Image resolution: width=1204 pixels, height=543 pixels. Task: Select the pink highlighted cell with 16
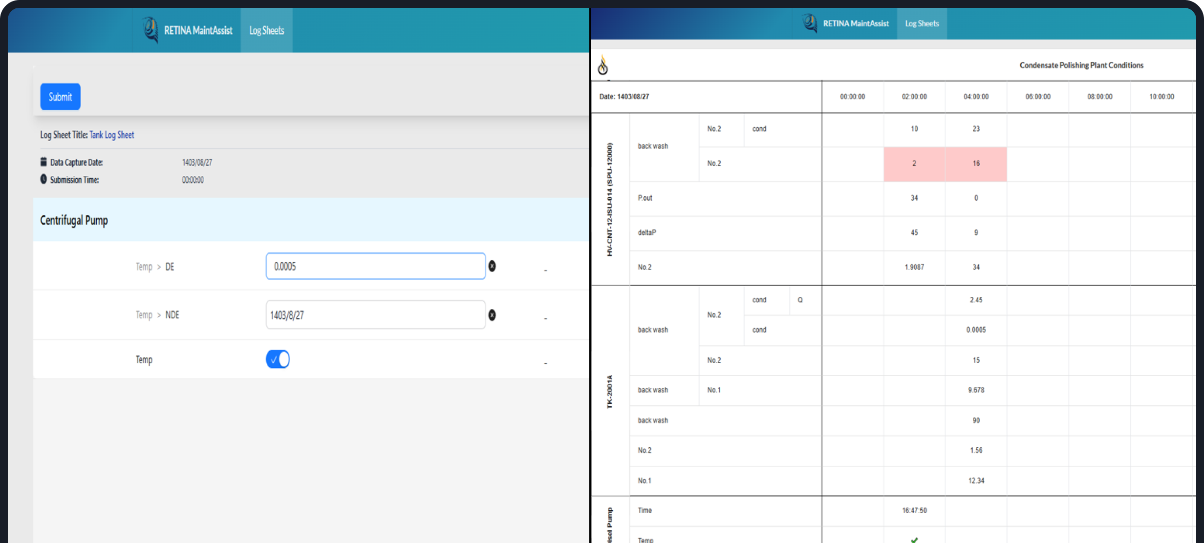(976, 164)
